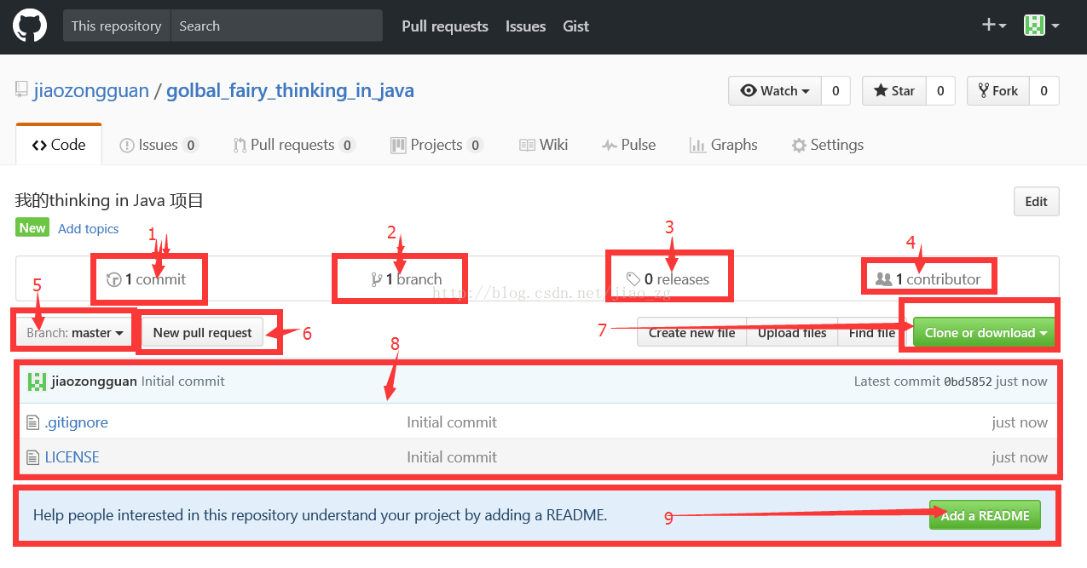This screenshot has height=568, width=1087.
Task: Click the file icon beside .gitignore
Action: (33, 422)
